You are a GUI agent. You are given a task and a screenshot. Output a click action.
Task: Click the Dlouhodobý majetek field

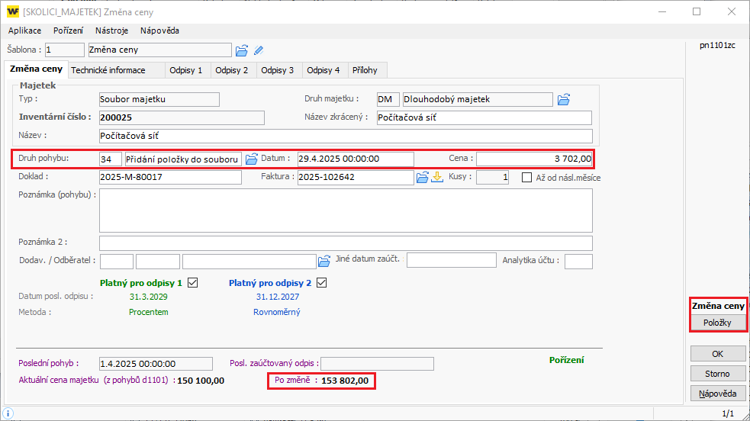[478, 99]
